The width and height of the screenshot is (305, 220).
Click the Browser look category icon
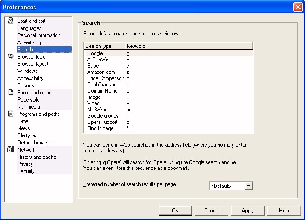(x=10, y=56)
